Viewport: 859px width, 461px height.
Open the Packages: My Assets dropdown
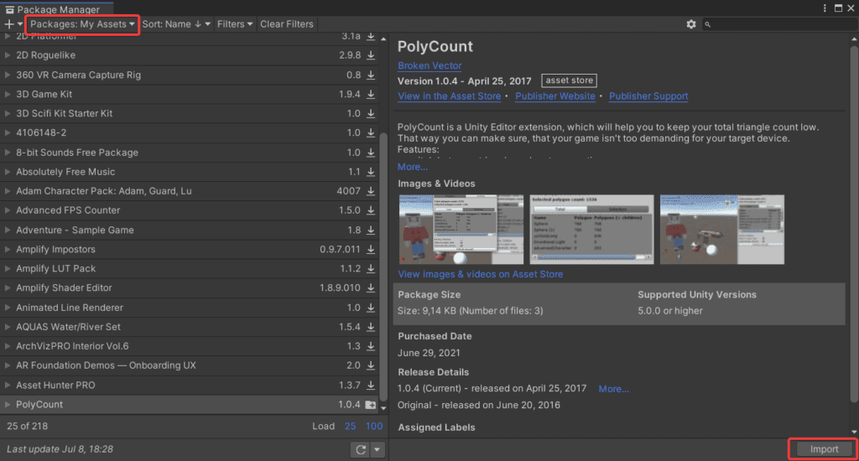coord(82,24)
